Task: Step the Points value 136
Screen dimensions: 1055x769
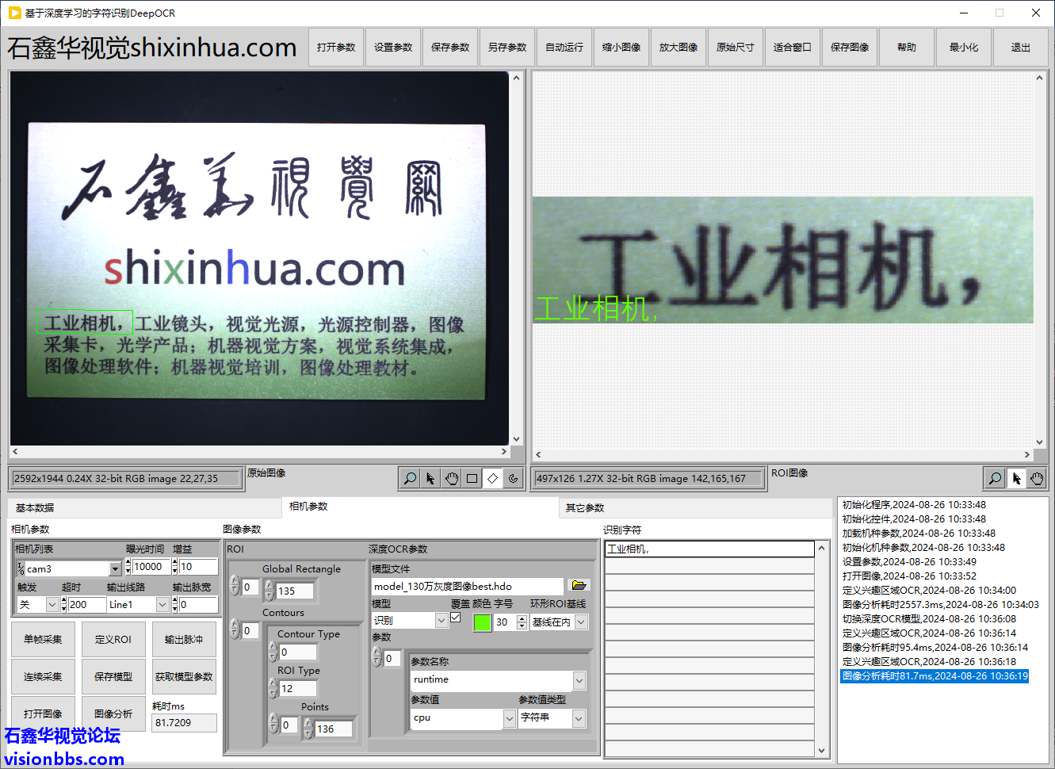Action: pos(308,729)
